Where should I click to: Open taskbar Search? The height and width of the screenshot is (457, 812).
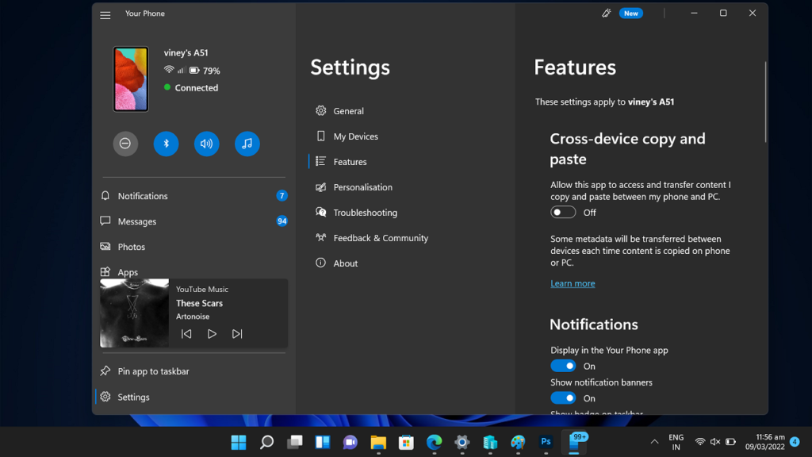click(x=266, y=442)
